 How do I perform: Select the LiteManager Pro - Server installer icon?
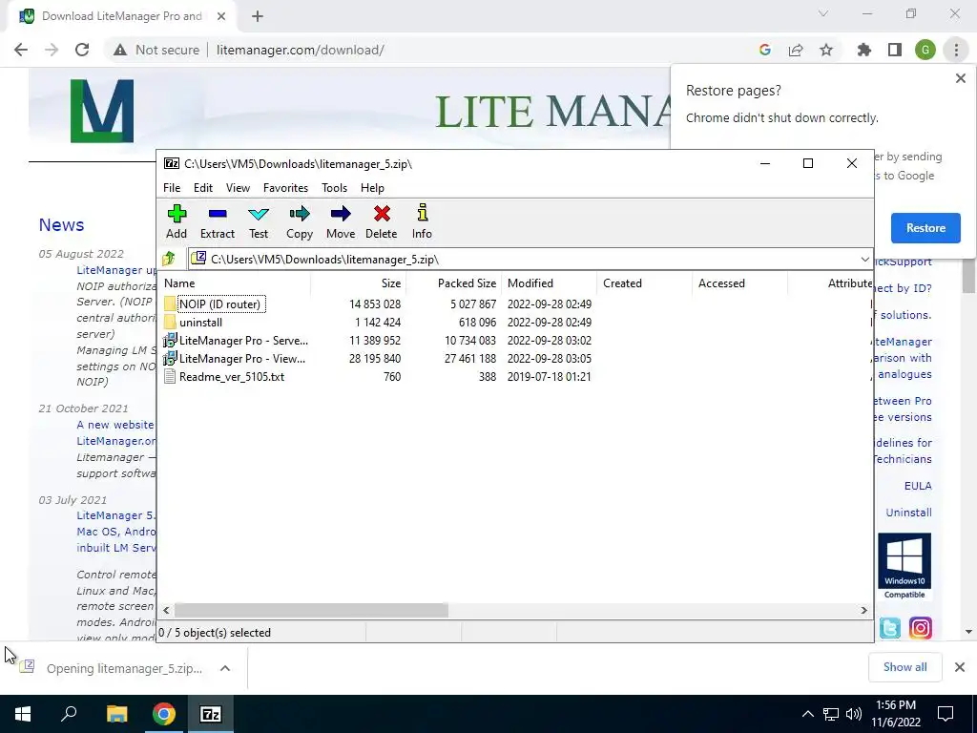170,341
